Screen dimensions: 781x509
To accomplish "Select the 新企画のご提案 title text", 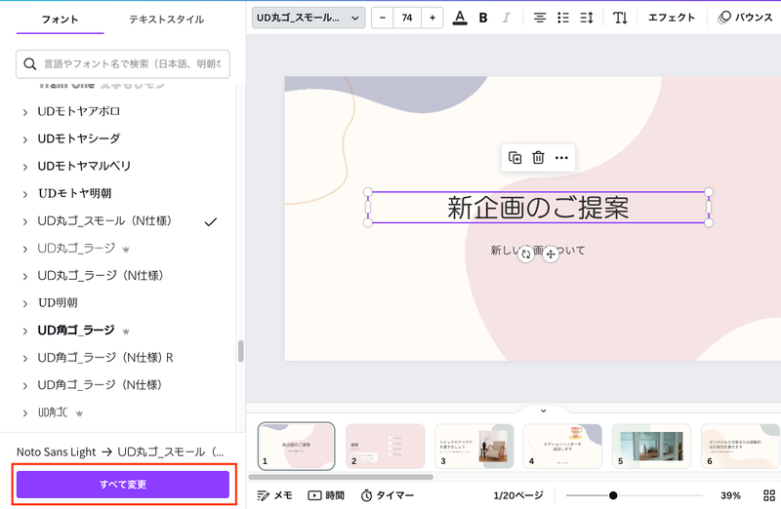I will pos(538,208).
